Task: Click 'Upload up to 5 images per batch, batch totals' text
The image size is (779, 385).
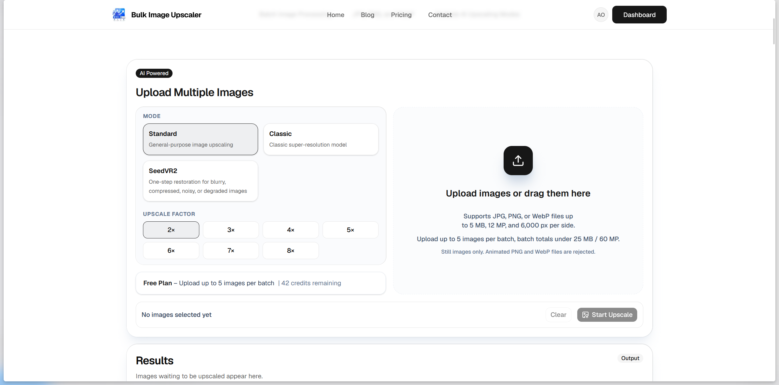Action: tap(518, 239)
